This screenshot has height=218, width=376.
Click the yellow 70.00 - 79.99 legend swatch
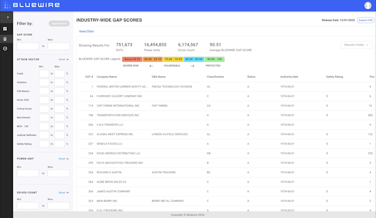[x=173, y=59]
